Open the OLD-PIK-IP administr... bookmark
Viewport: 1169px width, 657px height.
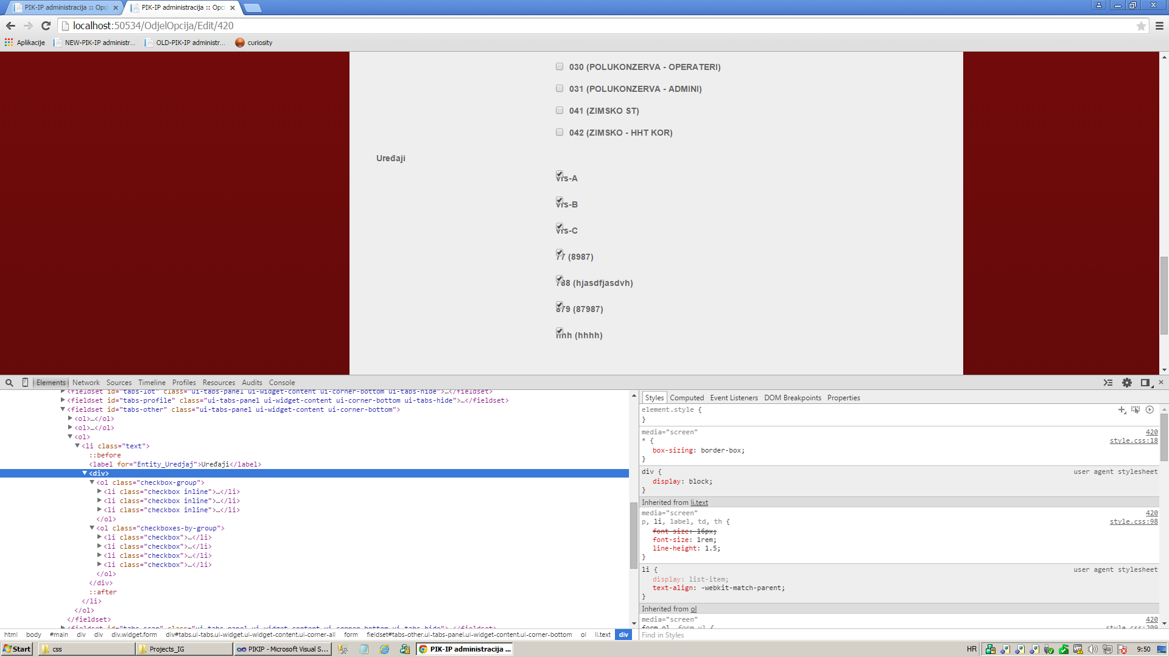(x=184, y=43)
